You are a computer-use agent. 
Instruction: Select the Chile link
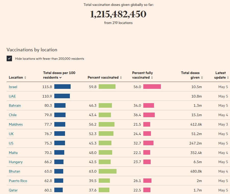(x=13, y=115)
